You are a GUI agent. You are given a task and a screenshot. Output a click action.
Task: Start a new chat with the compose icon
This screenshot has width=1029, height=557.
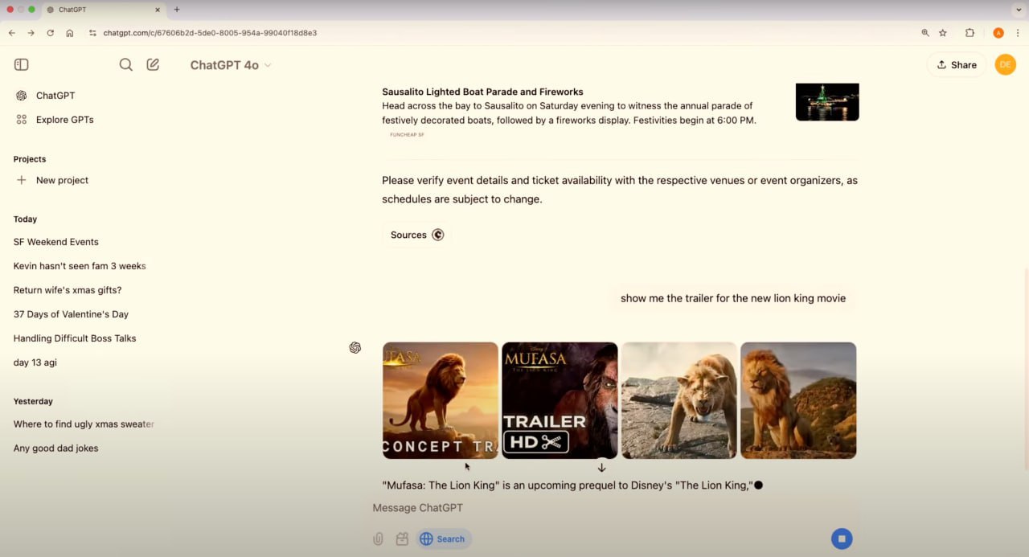[153, 65]
